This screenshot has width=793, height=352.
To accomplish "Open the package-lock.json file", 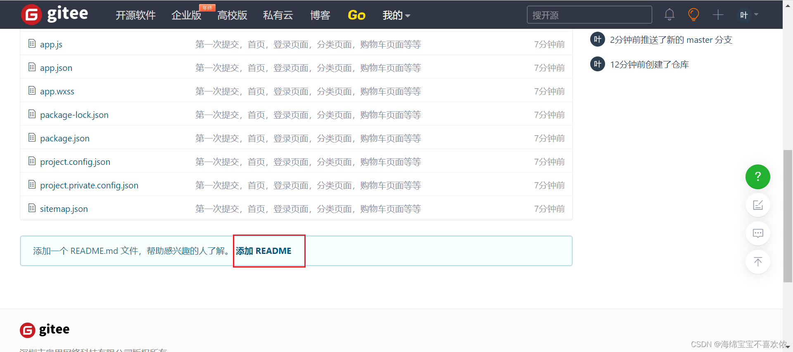I will (74, 115).
